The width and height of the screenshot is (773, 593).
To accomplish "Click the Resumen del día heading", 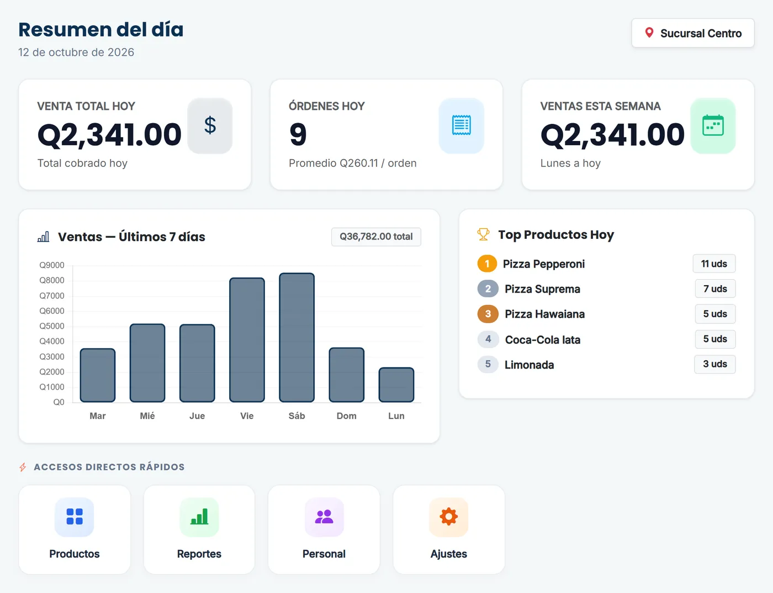I will click(101, 29).
